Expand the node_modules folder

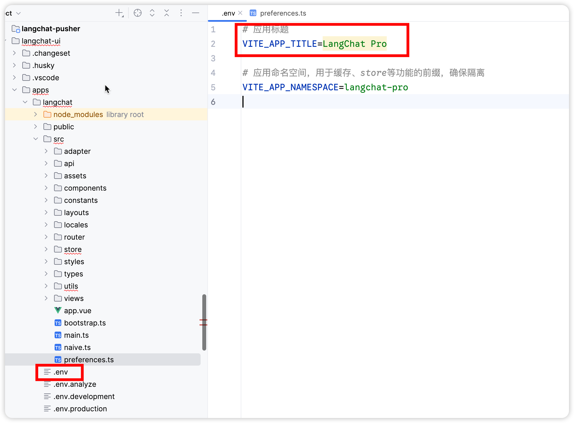tap(35, 115)
